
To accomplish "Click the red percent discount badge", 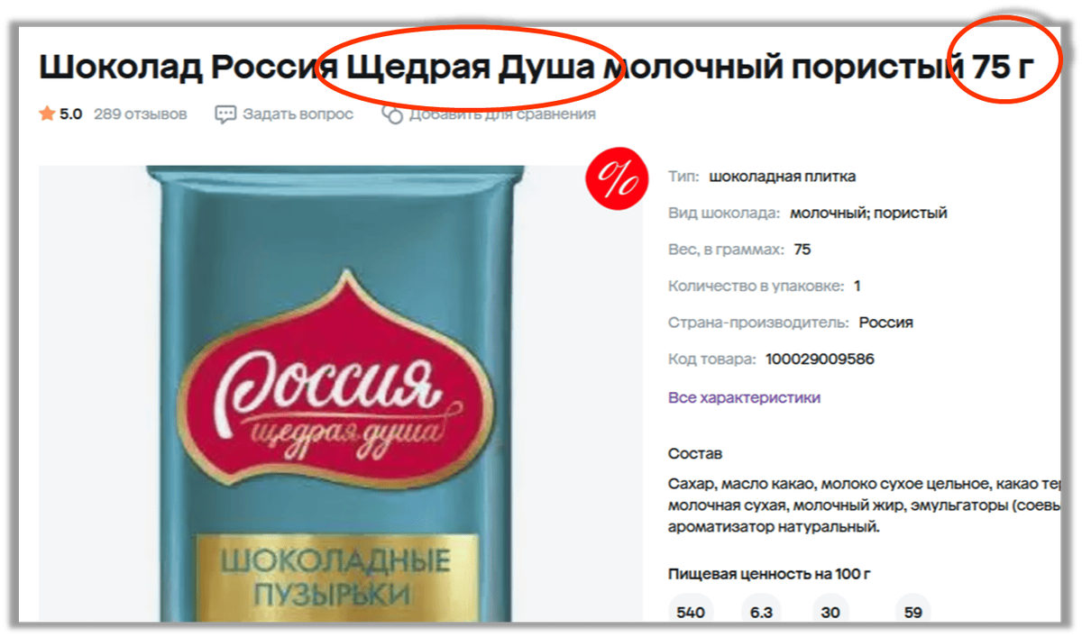I will click(x=618, y=180).
